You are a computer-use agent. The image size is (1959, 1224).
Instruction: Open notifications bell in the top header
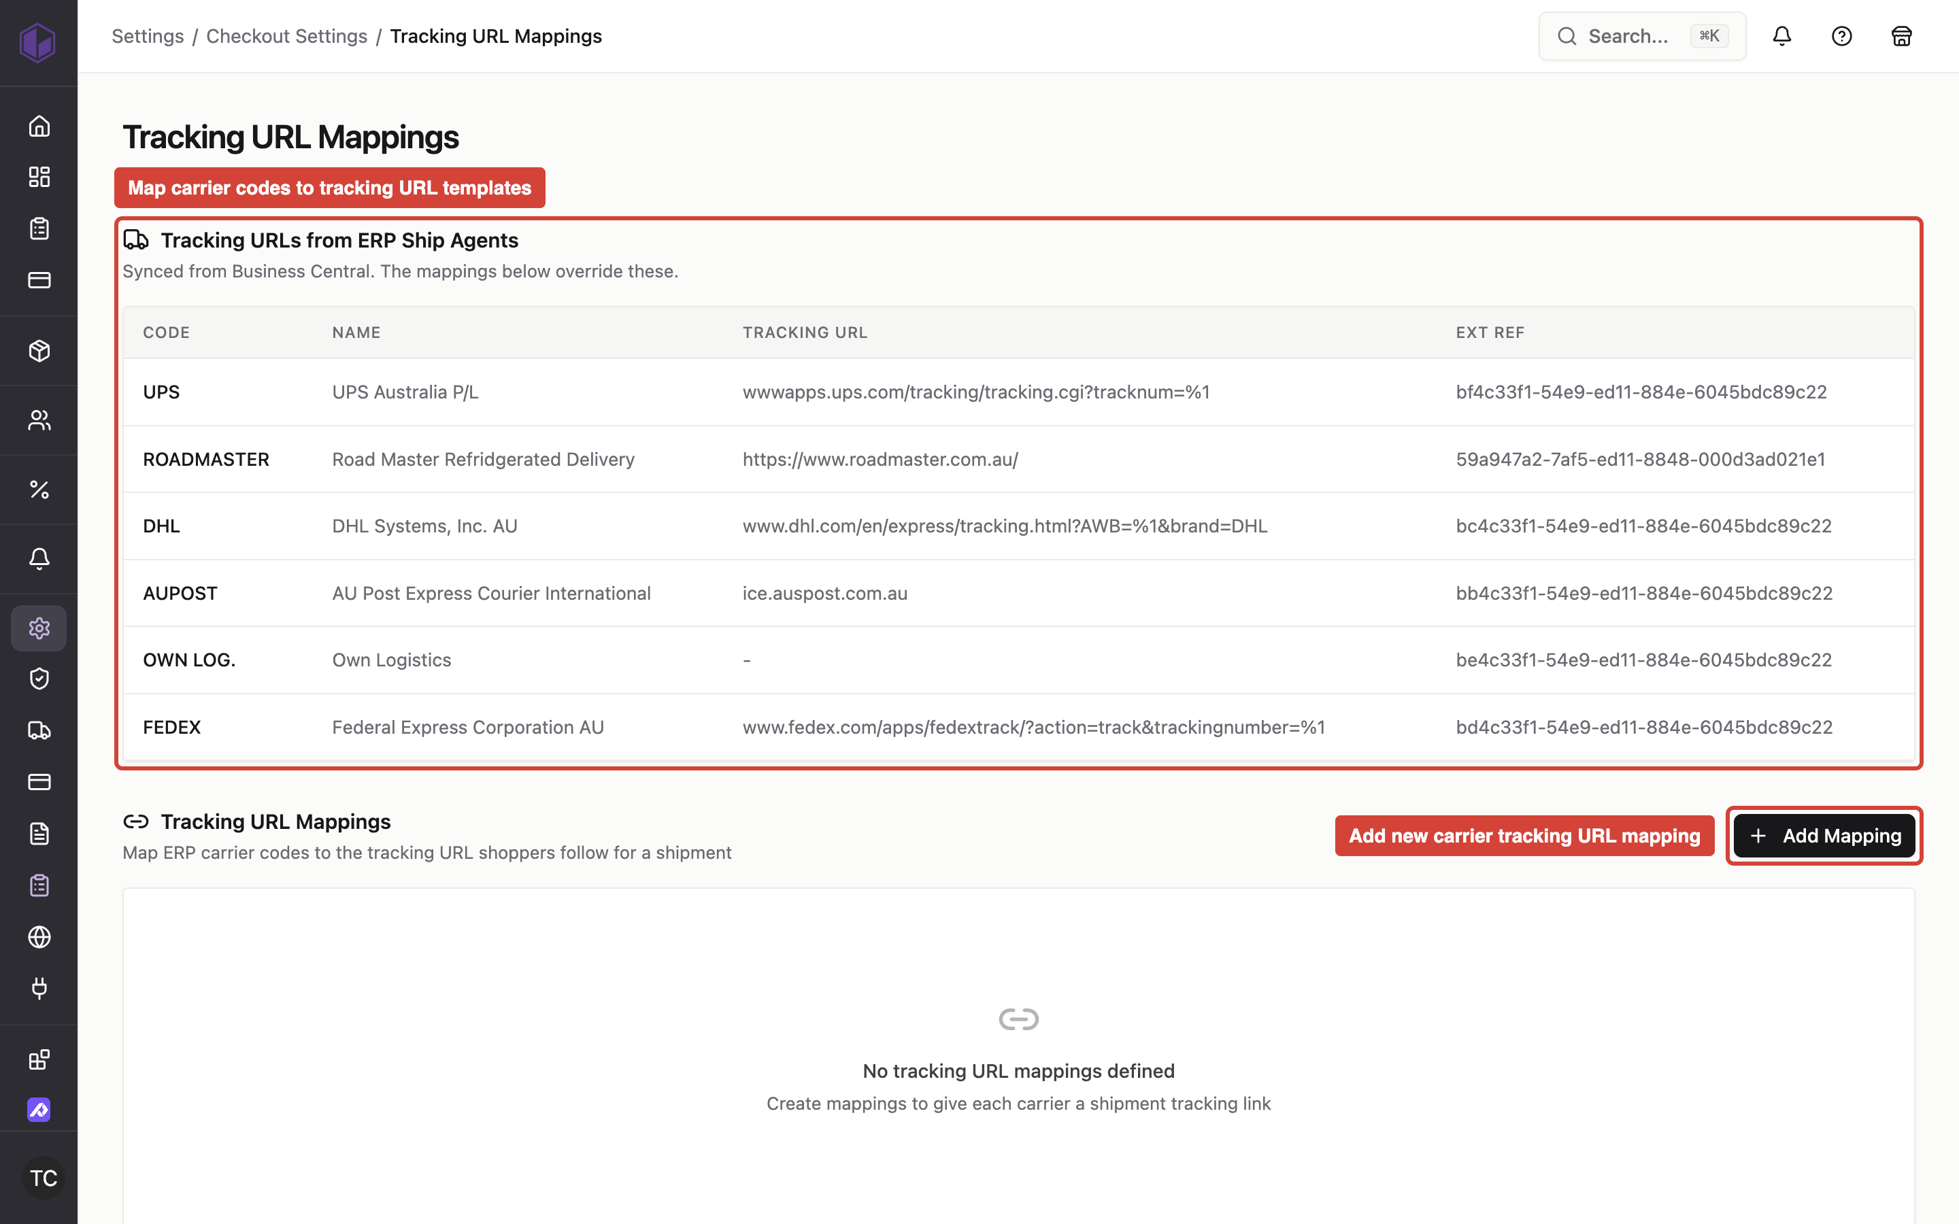coord(1781,37)
